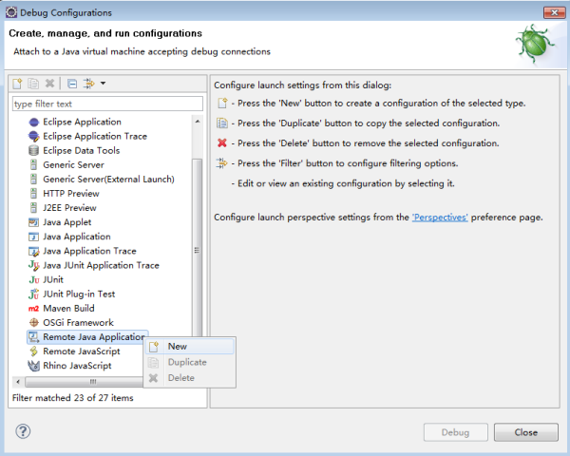Select the Maven Build m2 icon
This screenshot has height=456, width=570.
tap(33, 309)
